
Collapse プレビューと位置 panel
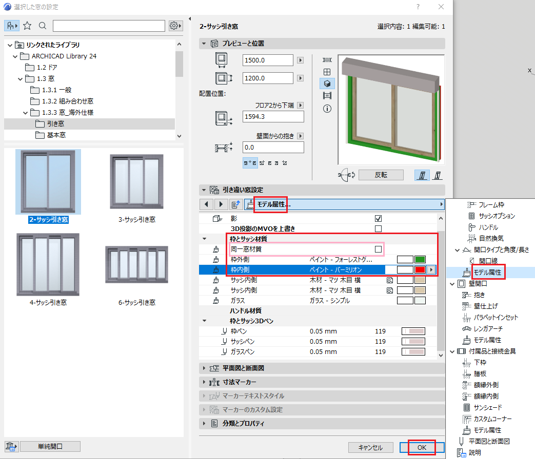(204, 44)
